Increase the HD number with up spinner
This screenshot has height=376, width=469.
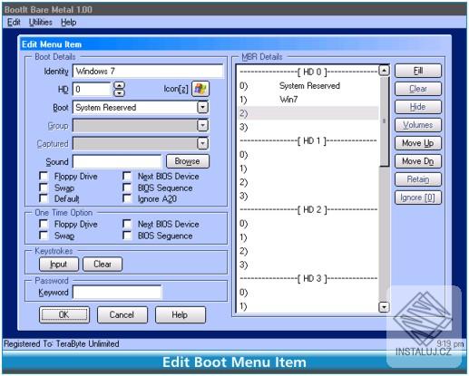[120, 86]
